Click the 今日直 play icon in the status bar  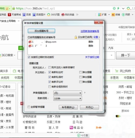[x=79, y=135]
